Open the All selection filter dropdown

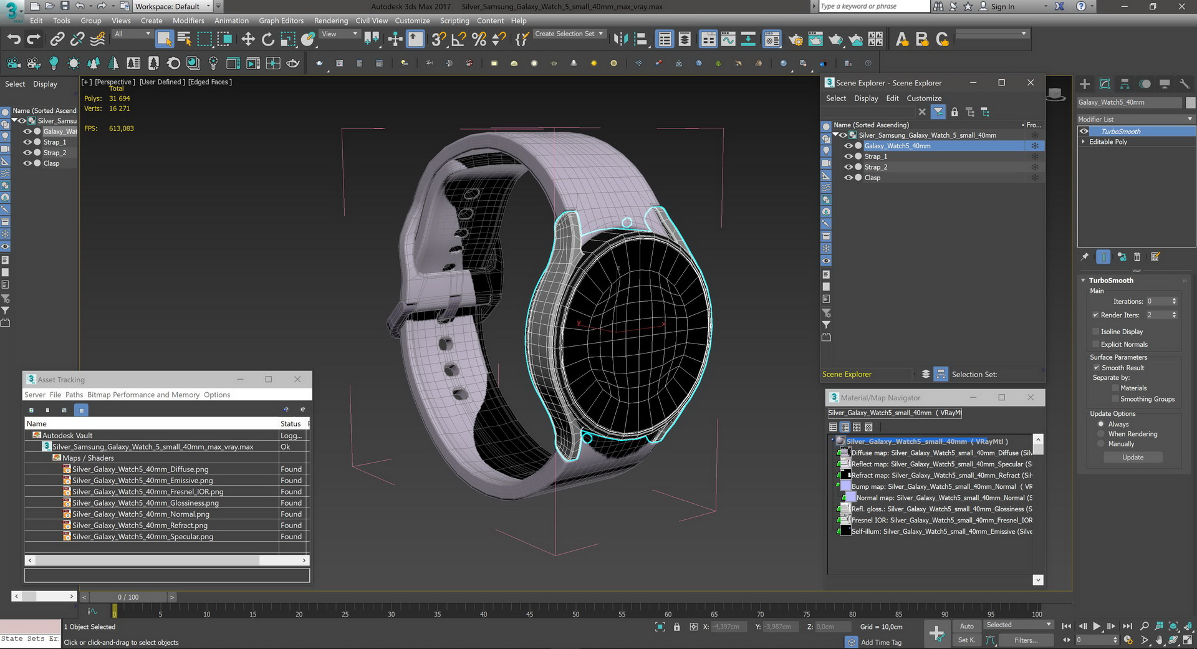tap(132, 34)
